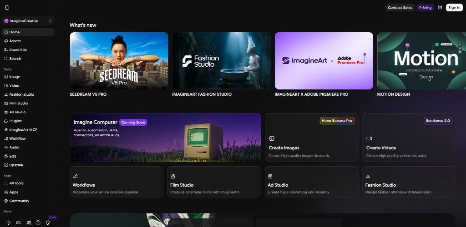Open ImagineArt MCP in the sidebar
The image size is (466, 227).
(28, 130)
